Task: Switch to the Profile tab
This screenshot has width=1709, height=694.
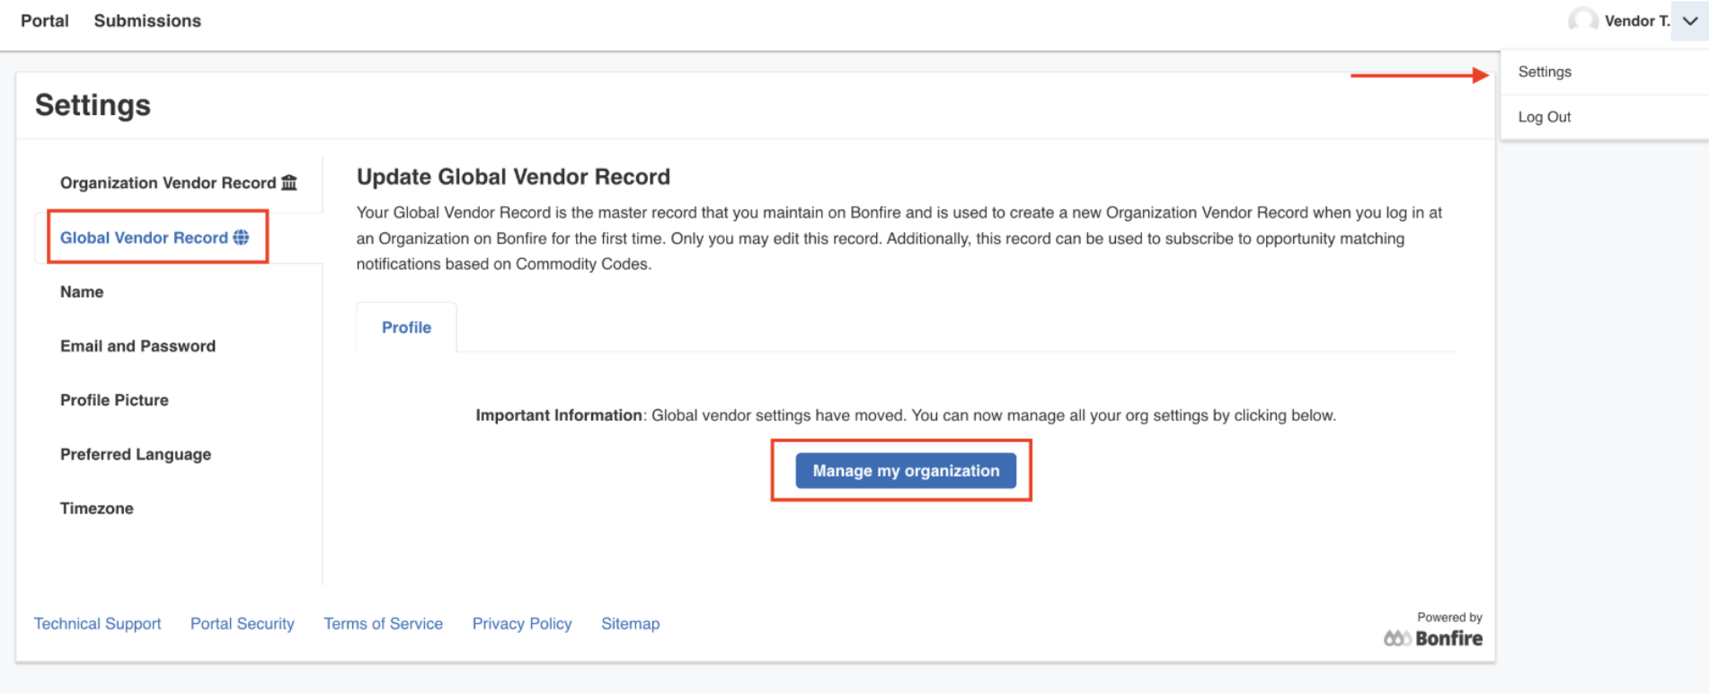Action: pyautogui.click(x=406, y=327)
